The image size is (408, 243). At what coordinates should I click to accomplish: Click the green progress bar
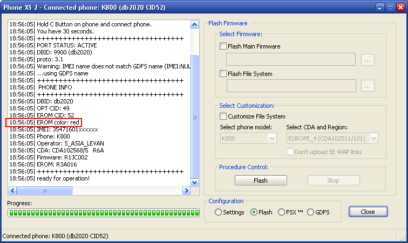[100, 213]
